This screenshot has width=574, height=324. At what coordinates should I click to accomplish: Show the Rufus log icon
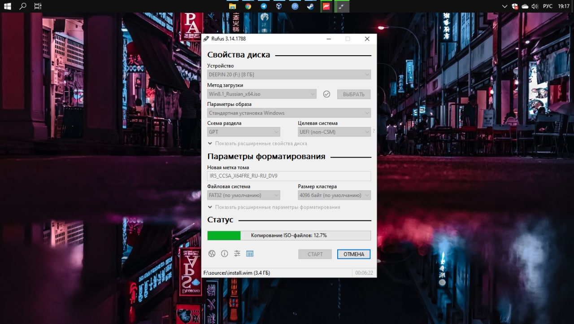[250, 254]
